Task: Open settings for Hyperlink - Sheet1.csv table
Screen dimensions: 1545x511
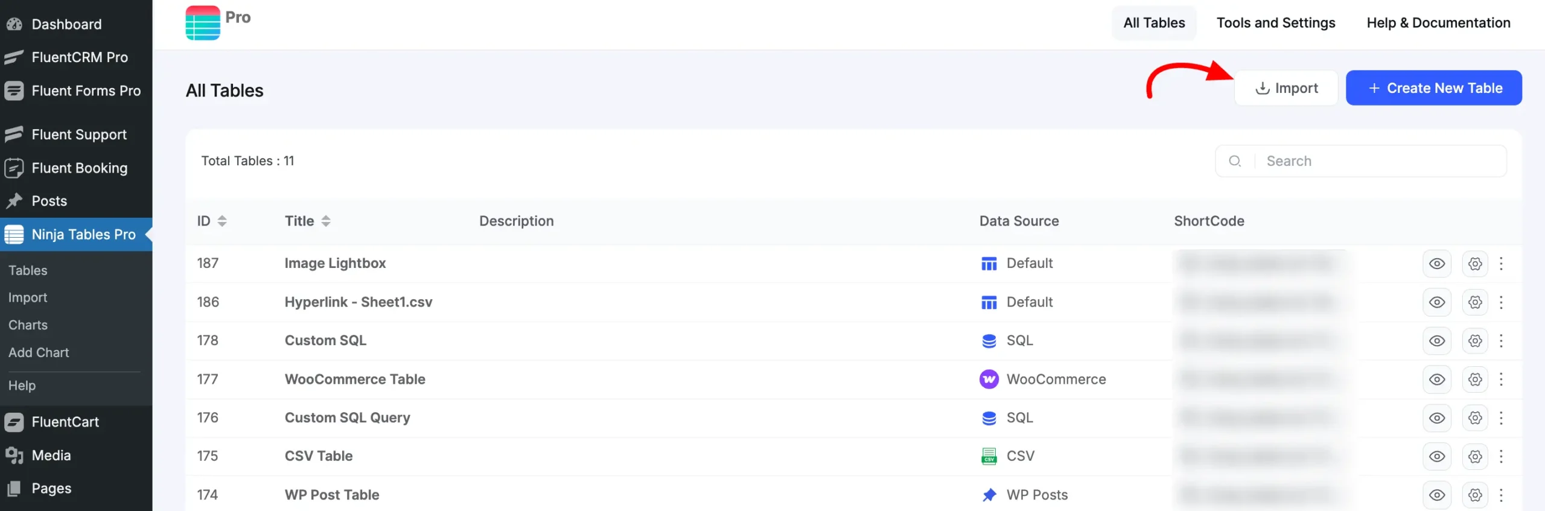Action: pos(1475,302)
